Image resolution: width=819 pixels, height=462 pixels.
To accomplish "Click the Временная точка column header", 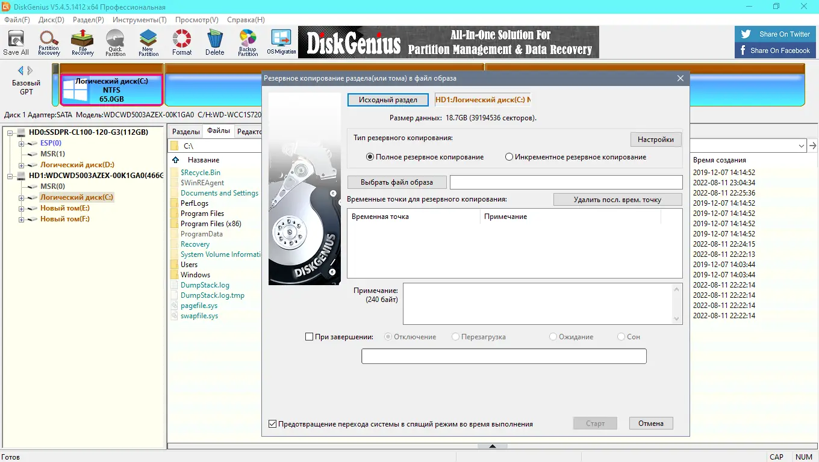I will click(414, 217).
